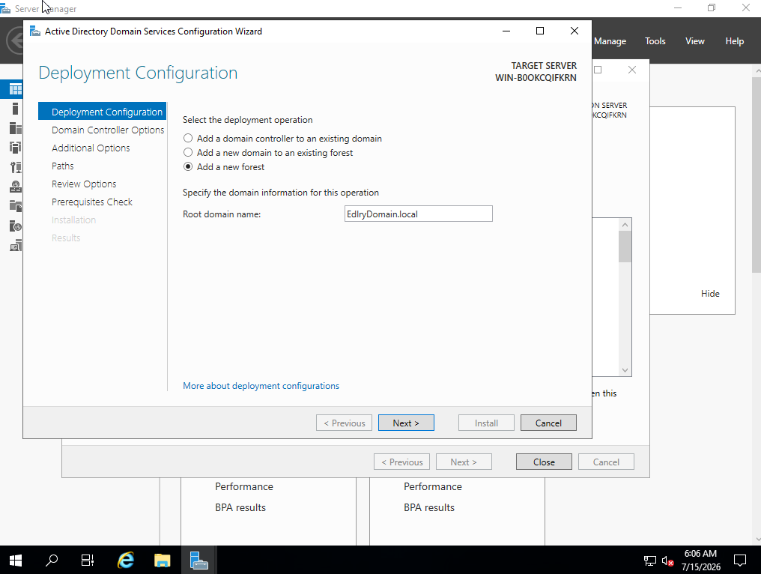The width and height of the screenshot is (761, 574).
Task: Select Add a new domain to existing forest
Action: click(x=188, y=152)
